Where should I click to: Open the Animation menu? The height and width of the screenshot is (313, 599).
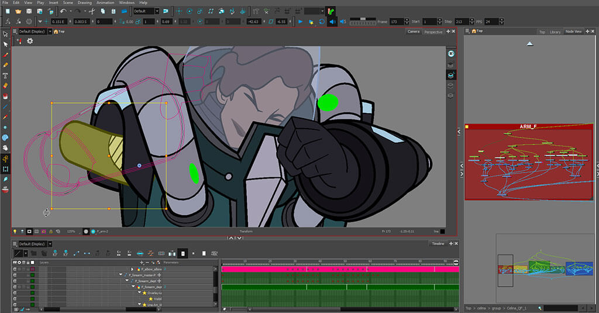click(105, 2)
